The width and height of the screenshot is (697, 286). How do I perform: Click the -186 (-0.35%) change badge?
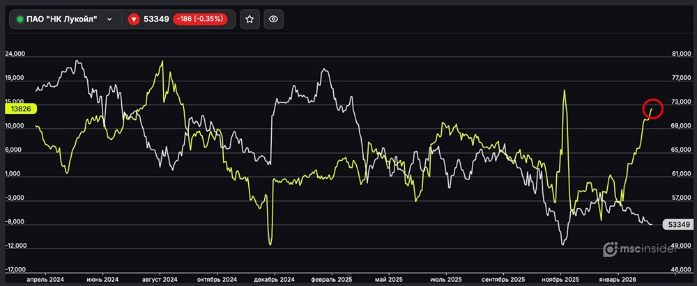[x=200, y=19]
